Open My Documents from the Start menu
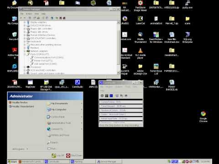219x164 pixels. click(65, 103)
